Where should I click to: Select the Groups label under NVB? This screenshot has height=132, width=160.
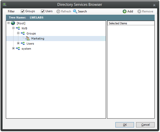coord(31,33)
